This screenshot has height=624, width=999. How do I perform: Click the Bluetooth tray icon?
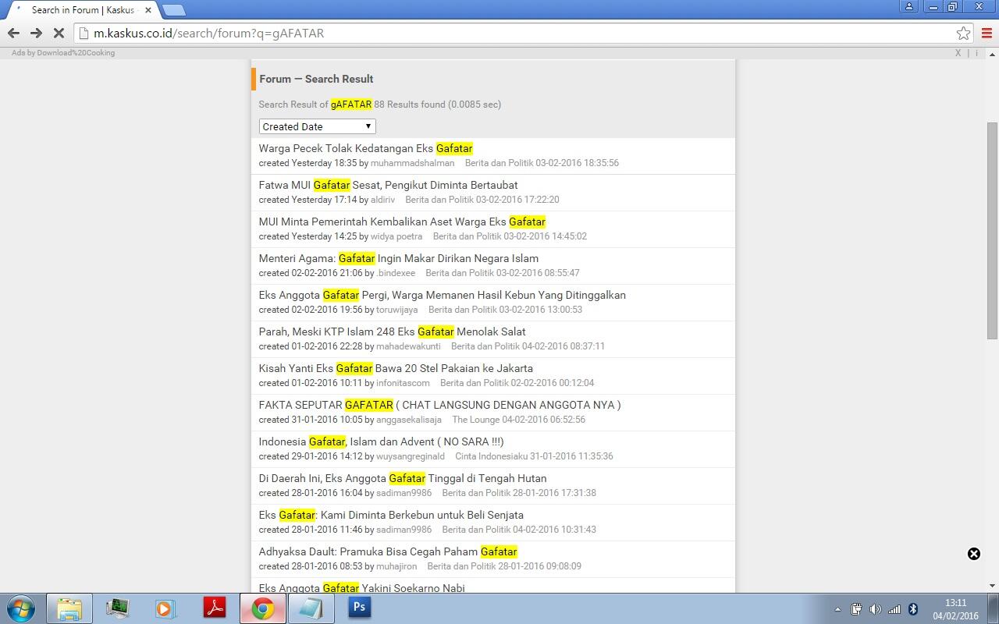pyautogui.click(x=912, y=609)
